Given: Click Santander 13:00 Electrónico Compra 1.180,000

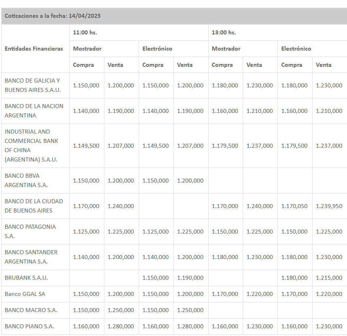Looking at the screenshot, I should point(294,257).
